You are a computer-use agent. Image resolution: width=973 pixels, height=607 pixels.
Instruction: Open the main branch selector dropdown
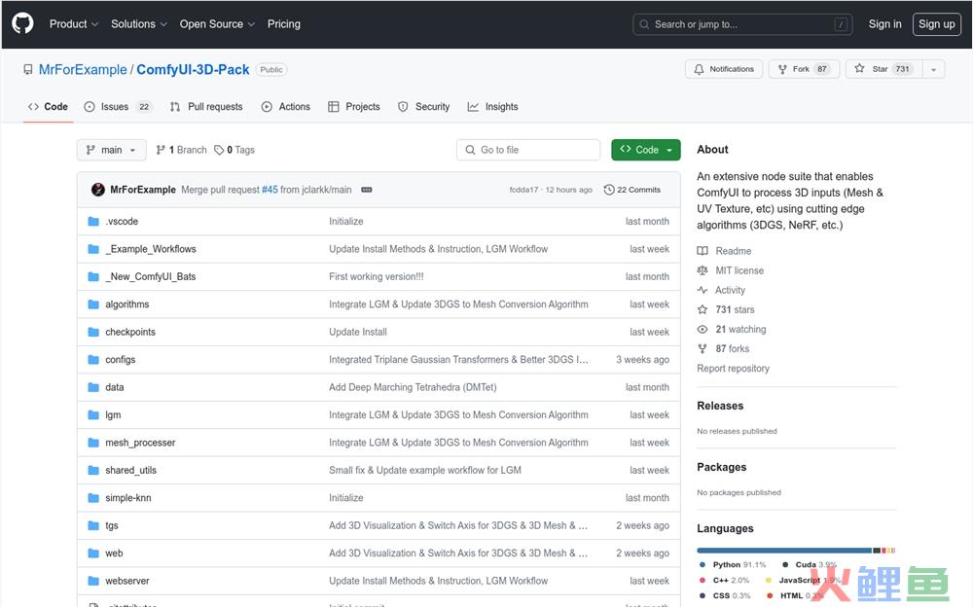coord(112,150)
